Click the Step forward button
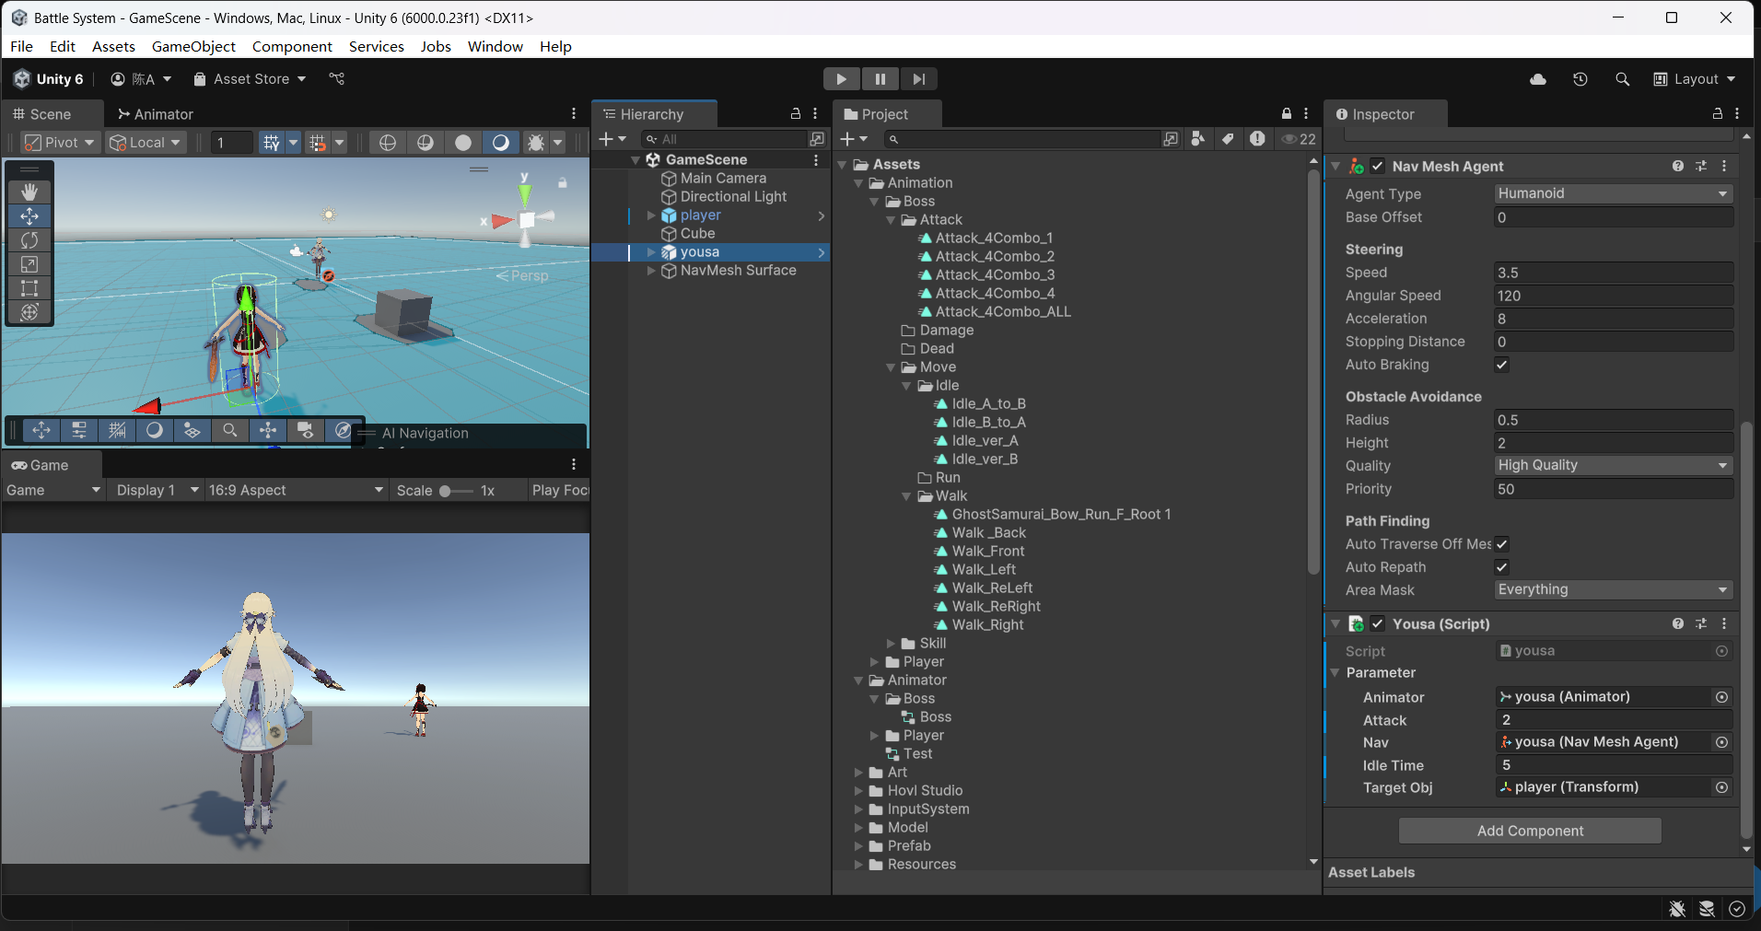Viewport: 1761px width, 931px height. pyautogui.click(x=918, y=79)
